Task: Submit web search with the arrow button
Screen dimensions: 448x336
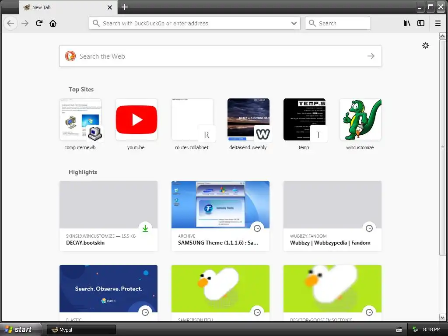Action: tap(371, 56)
